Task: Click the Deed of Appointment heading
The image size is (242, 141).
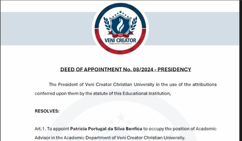Action: point(126,70)
